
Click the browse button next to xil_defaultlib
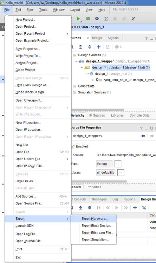tap(121, 173)
